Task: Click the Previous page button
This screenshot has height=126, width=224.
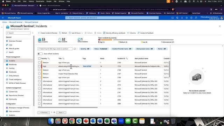Action: coord(44,113)
